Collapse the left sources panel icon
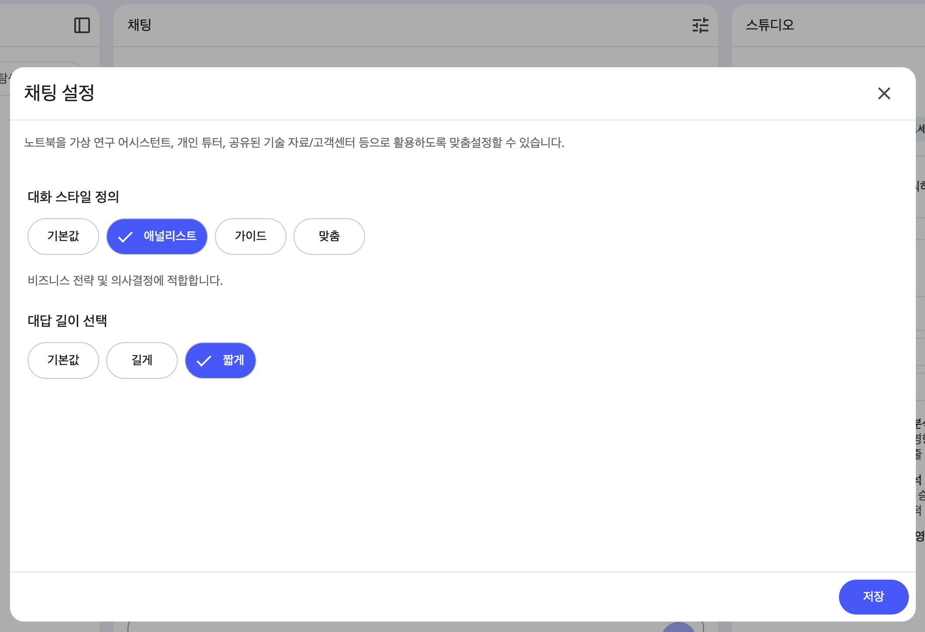 pyautogui.click(x=82, y=25)
